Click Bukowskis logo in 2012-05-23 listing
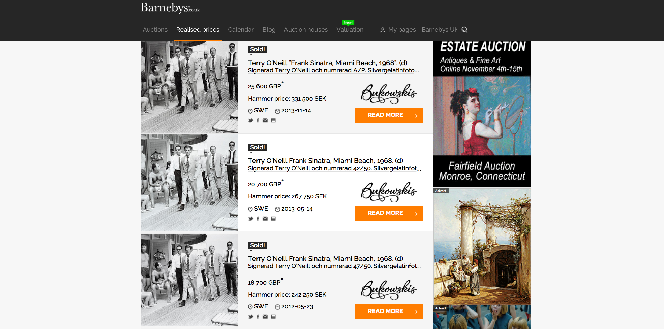 [389, 290]
